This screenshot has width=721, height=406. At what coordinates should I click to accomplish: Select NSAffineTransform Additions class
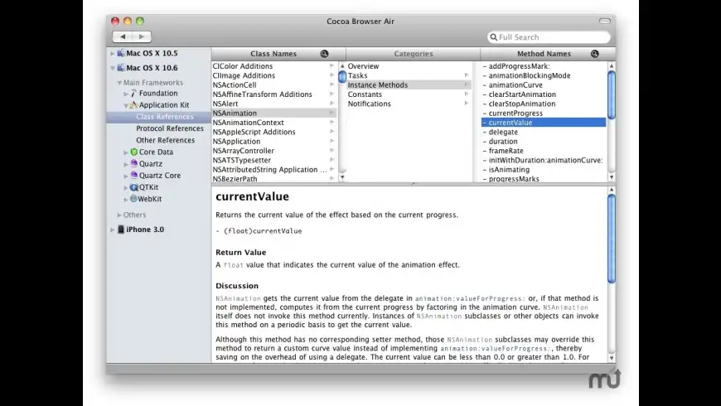(262, 94)
